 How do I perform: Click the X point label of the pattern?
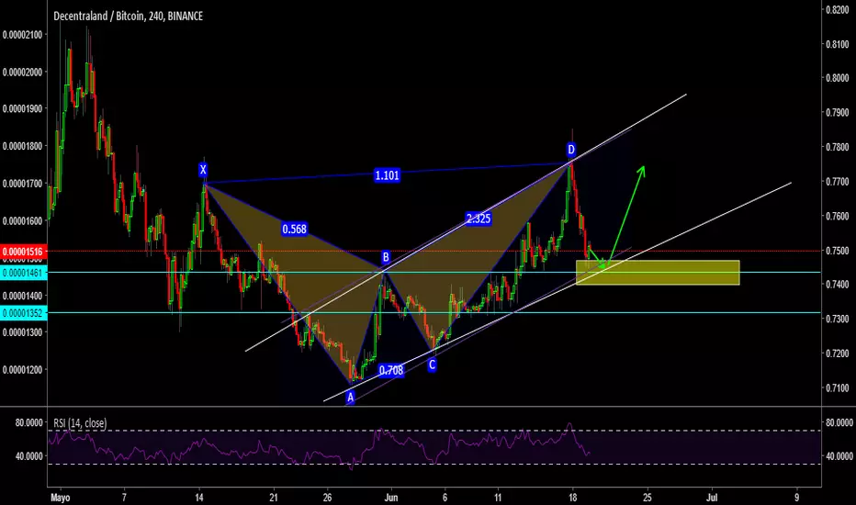pos(203,170)
